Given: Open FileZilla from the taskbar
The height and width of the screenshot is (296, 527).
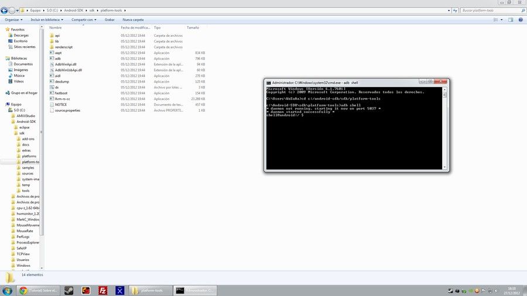Looking at the screenshot, I should point(103,290).
